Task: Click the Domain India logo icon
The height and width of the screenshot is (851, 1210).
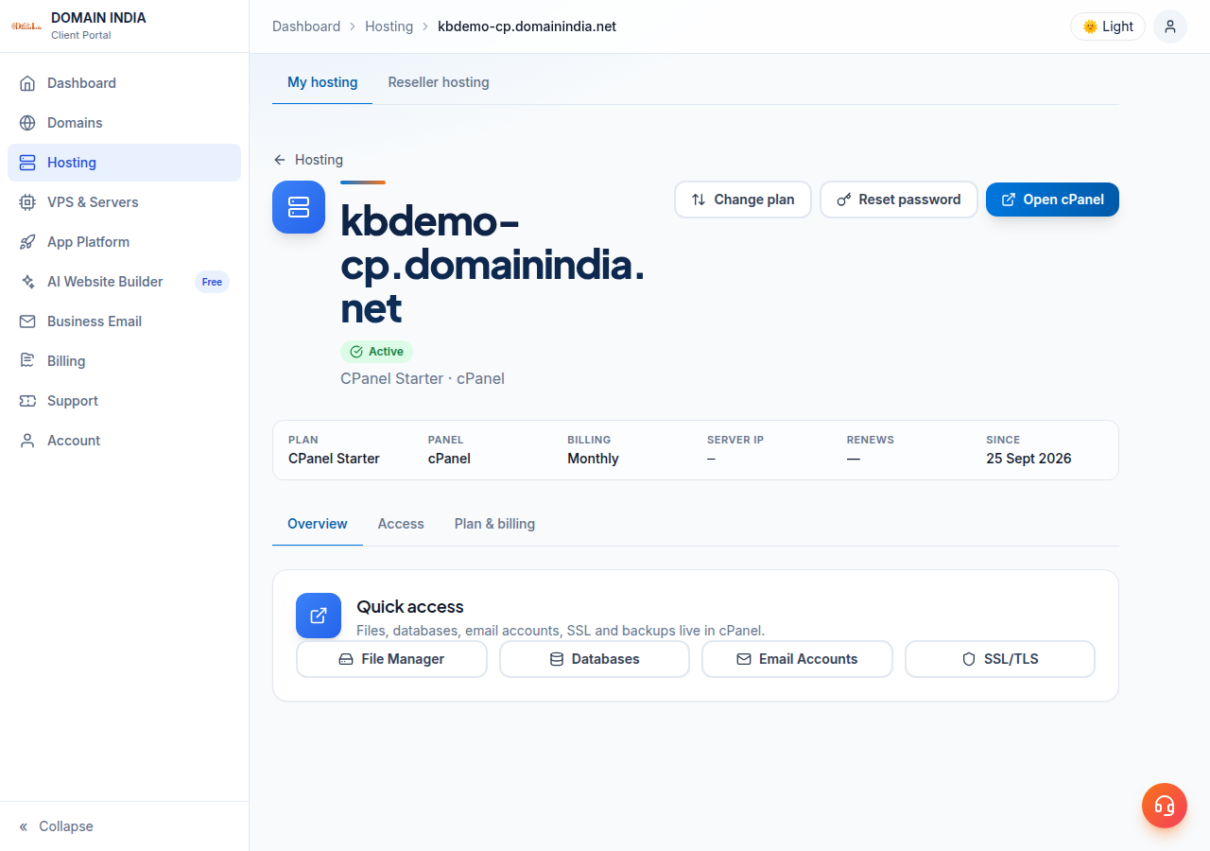Action: coord(26,26)
